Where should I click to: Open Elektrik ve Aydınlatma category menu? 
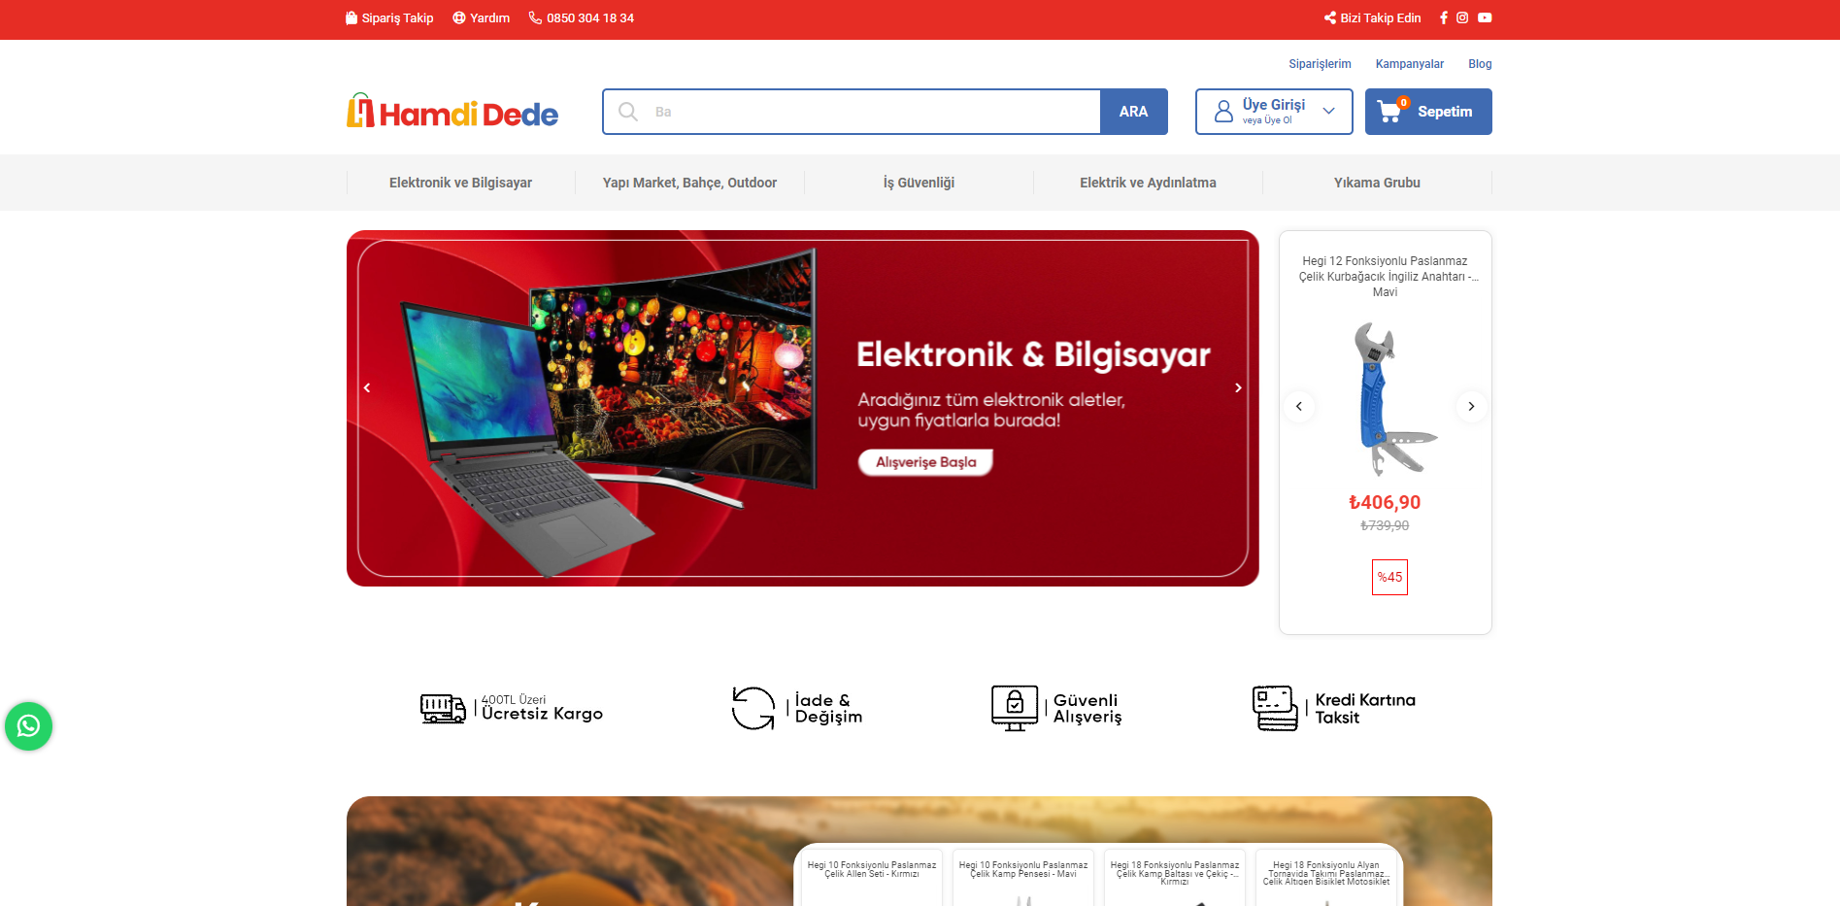(x=1148, y=183)
